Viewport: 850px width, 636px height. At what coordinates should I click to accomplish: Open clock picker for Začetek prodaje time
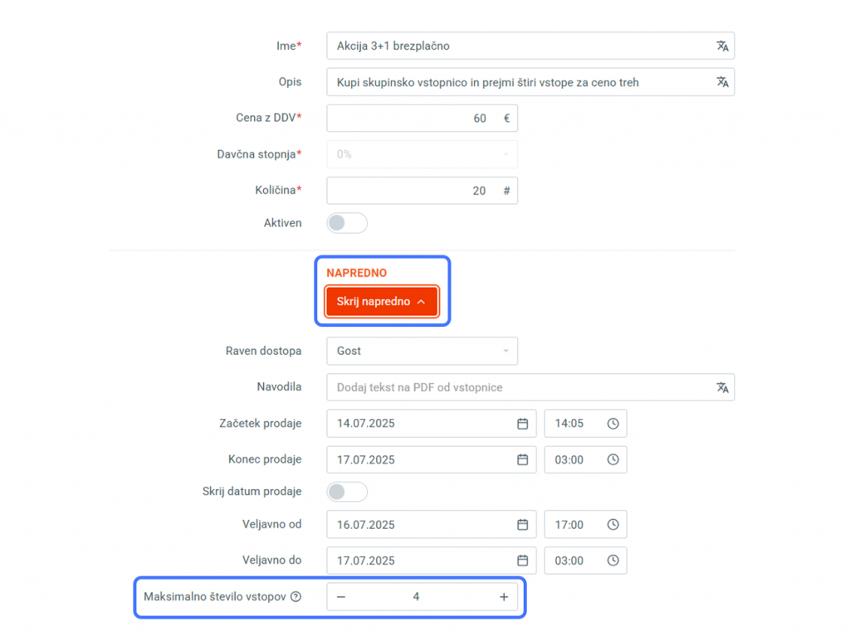[613, 424]
